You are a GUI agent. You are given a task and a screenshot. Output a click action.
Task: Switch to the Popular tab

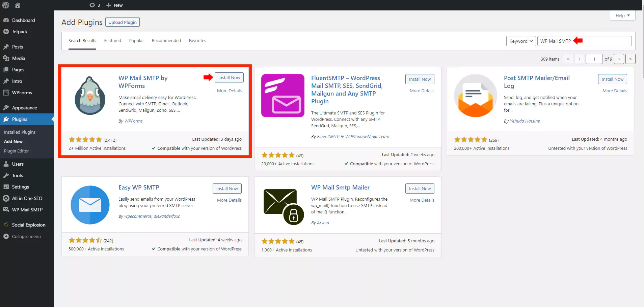tap(136, 41)
